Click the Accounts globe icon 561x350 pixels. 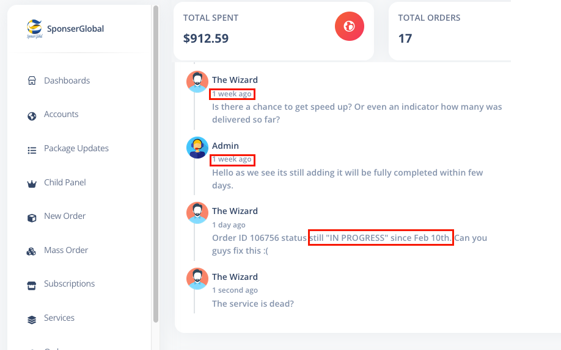point(32,116)
